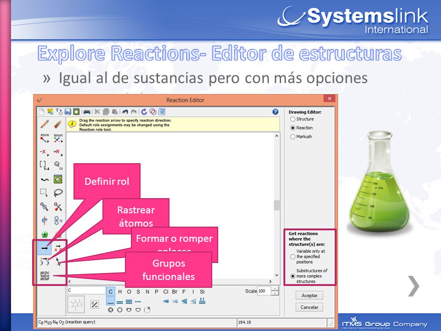441x331 pixels.
Task: Click the New blank document icon
Action: click(x=41, y=112)
